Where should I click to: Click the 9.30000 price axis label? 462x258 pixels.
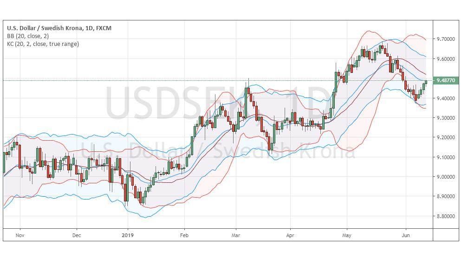tap(445, 118)
